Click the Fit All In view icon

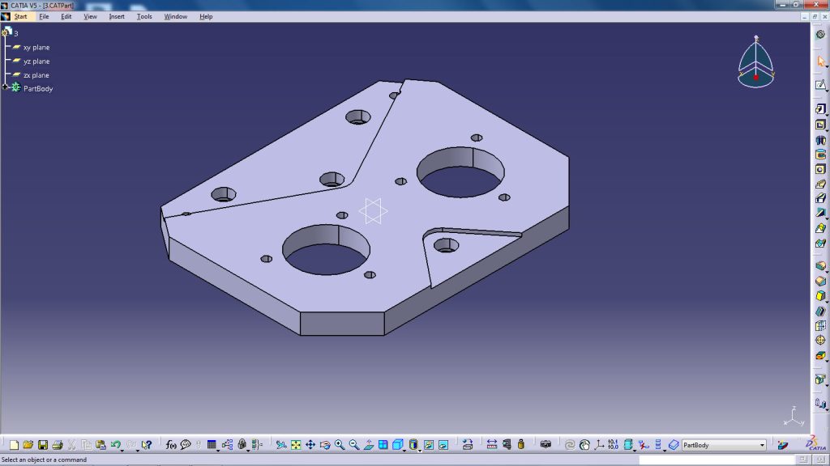pos(296,445)
